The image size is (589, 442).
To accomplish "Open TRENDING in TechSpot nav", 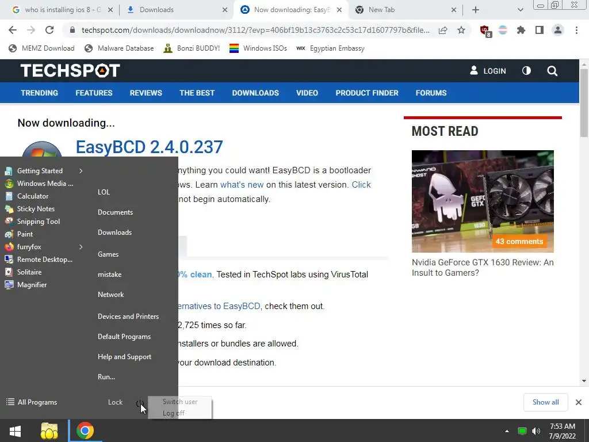I will click(40, 93).
